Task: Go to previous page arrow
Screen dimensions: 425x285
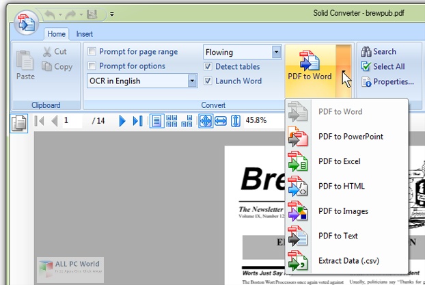Action: 55,121
